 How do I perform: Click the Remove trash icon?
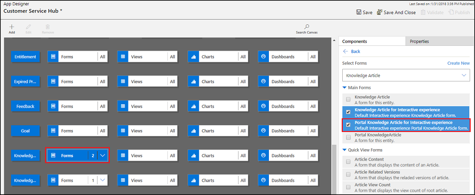click(x=47, y=27)
